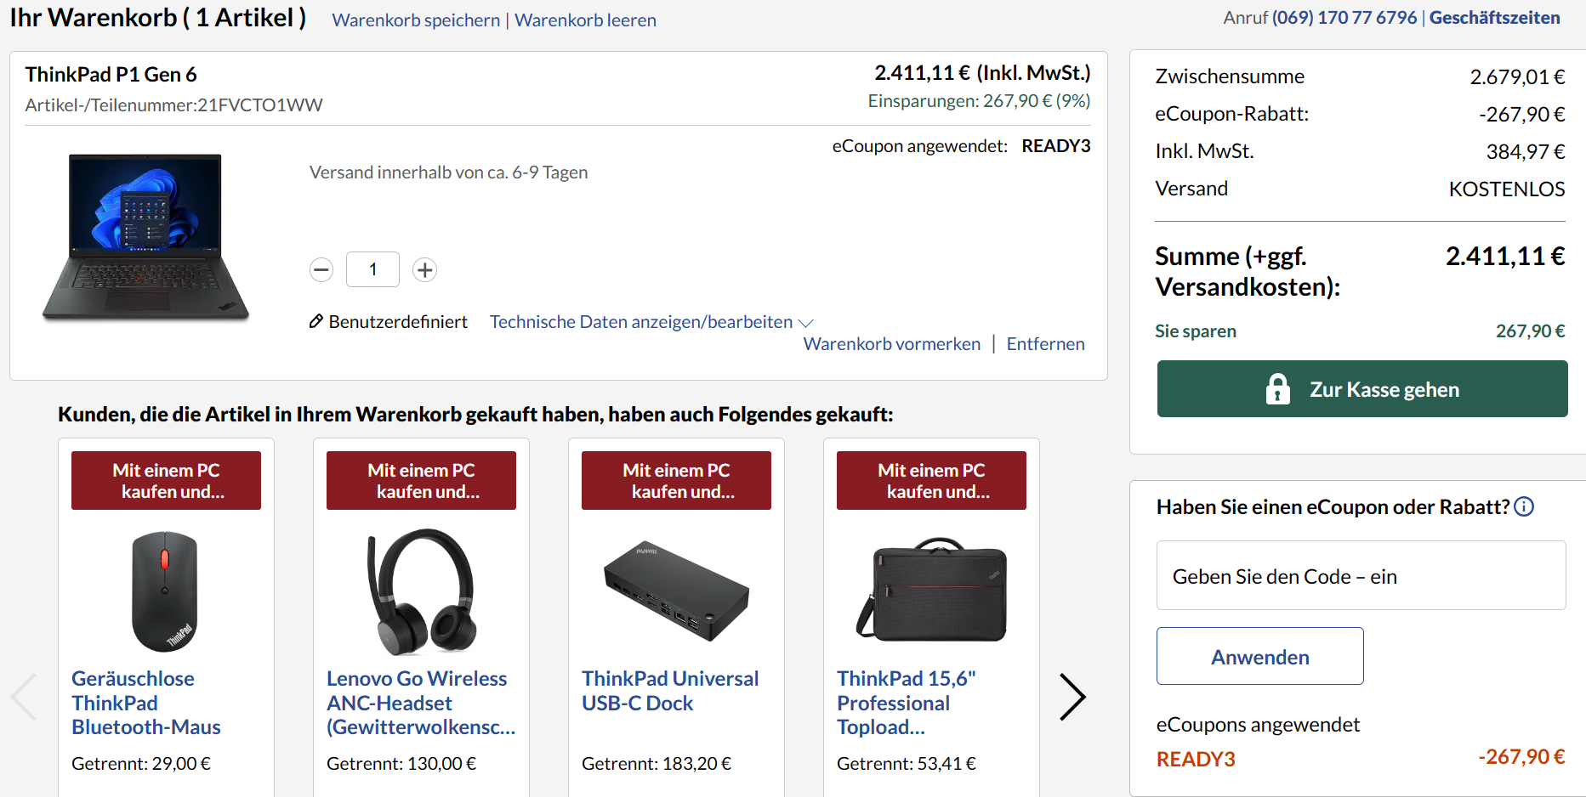Expand Technische Daten anzeigen/bearbeiten

tap(651, 322)
